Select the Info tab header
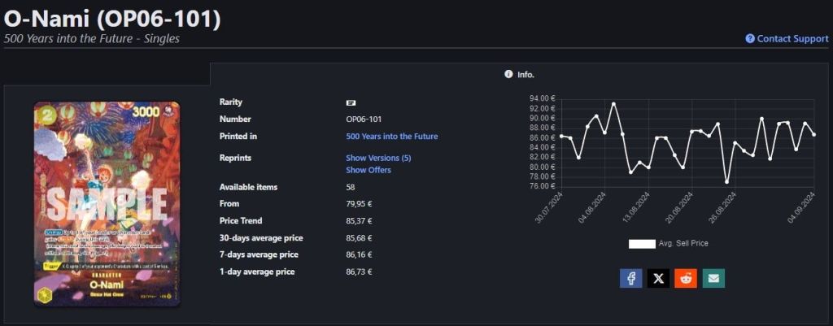Image resolution: width=833 pixels, height=326 pixels. pyautogui.click(x=521, y=74)
